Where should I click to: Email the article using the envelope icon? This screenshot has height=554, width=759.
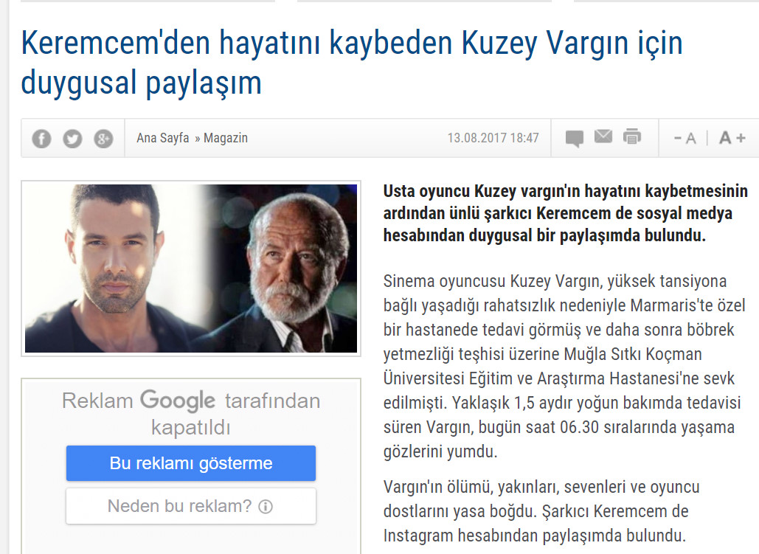tap(603, 136)
